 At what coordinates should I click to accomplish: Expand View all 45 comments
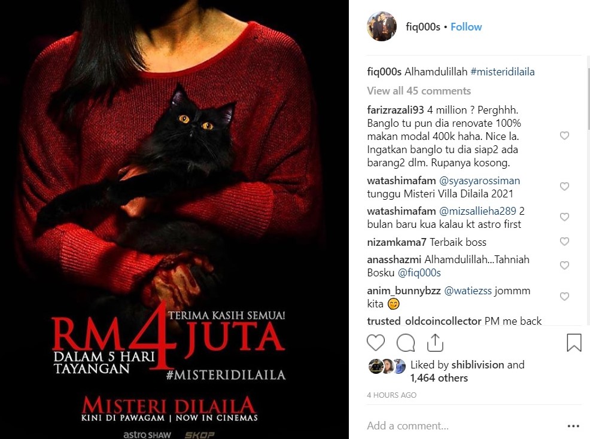pos(419,91)
